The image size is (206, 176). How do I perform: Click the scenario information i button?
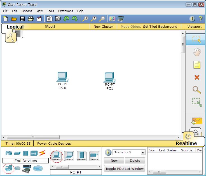click(108, 152)
